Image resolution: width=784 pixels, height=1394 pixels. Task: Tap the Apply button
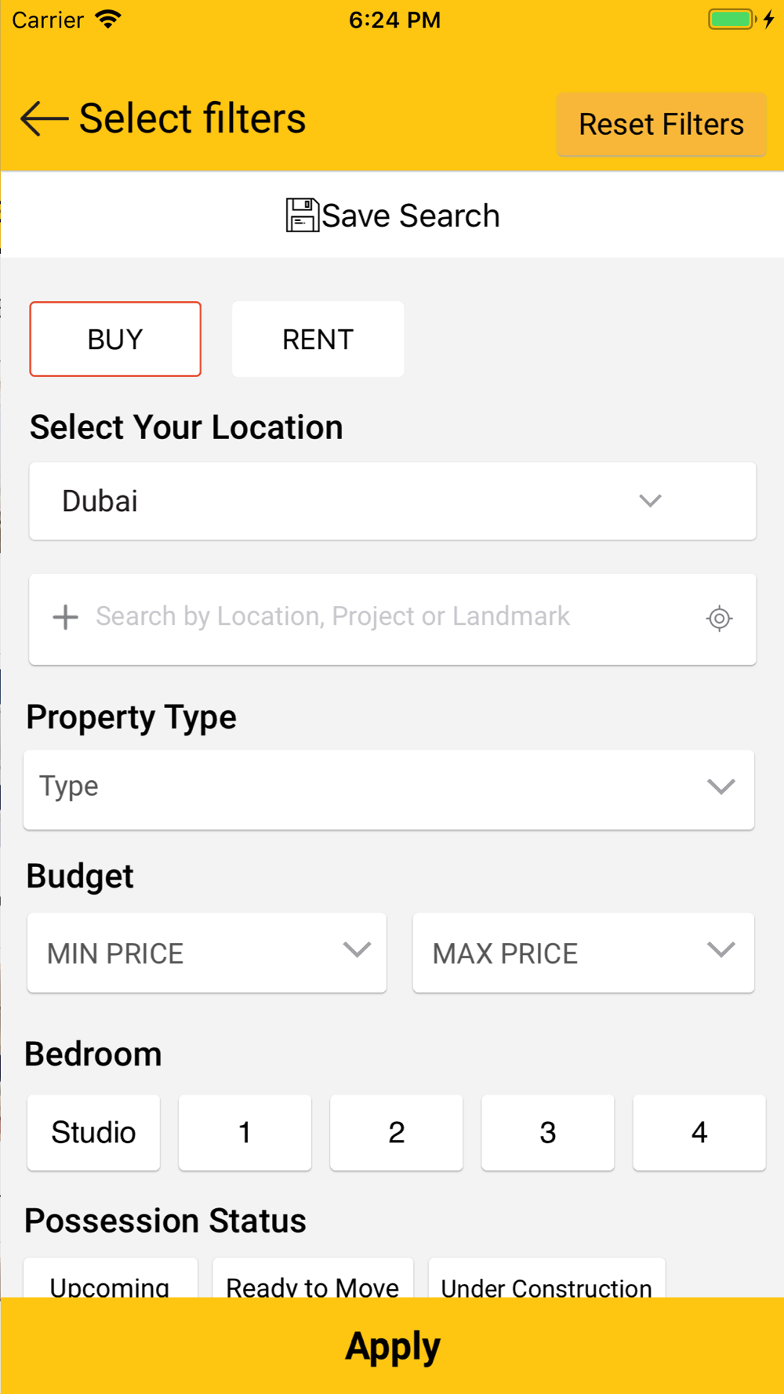pyautogui.click(x=392, y=1345)
